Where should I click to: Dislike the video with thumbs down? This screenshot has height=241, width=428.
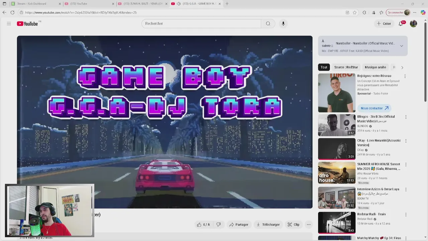coord(219,225)
